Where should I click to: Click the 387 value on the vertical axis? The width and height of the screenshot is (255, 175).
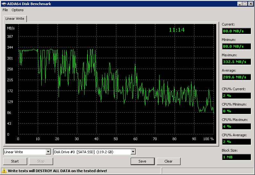pyautogui.click(x=10, y=36)
